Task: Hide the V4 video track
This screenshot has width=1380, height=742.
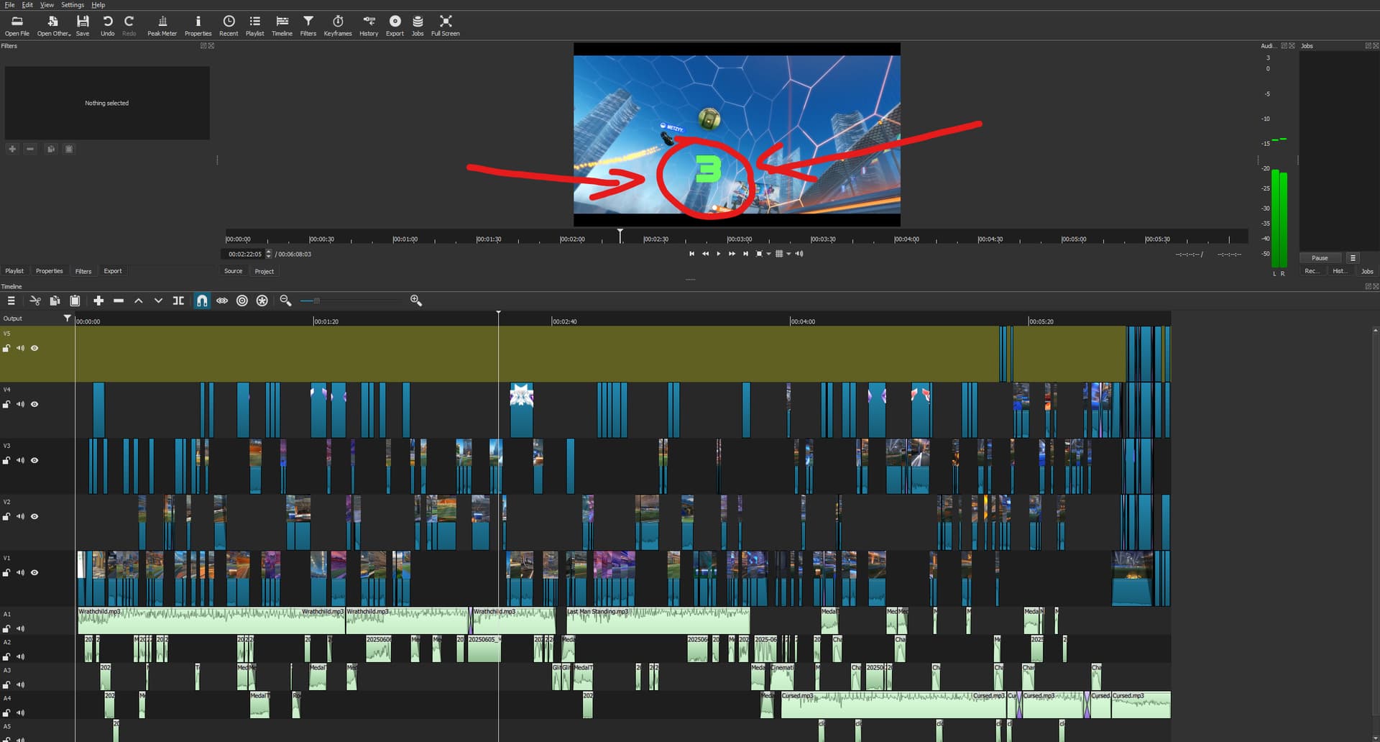Action: [34, 404]
